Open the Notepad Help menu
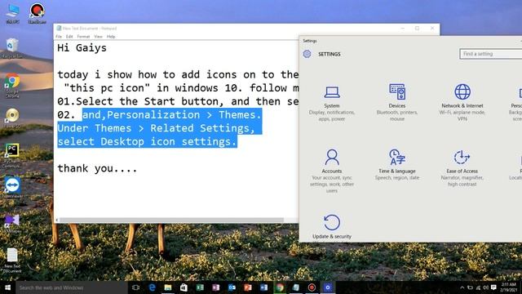 [111, 36]
